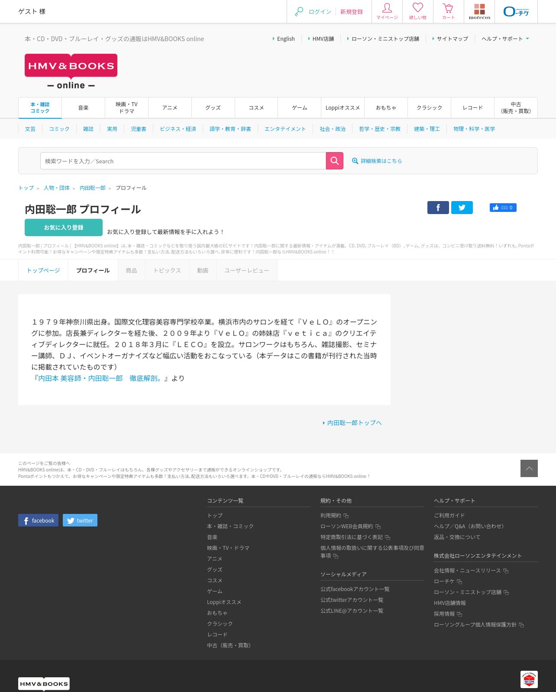Open the 文芸 subcategory
This screenshot has width=556, height=692.
[x=30, y=129]
